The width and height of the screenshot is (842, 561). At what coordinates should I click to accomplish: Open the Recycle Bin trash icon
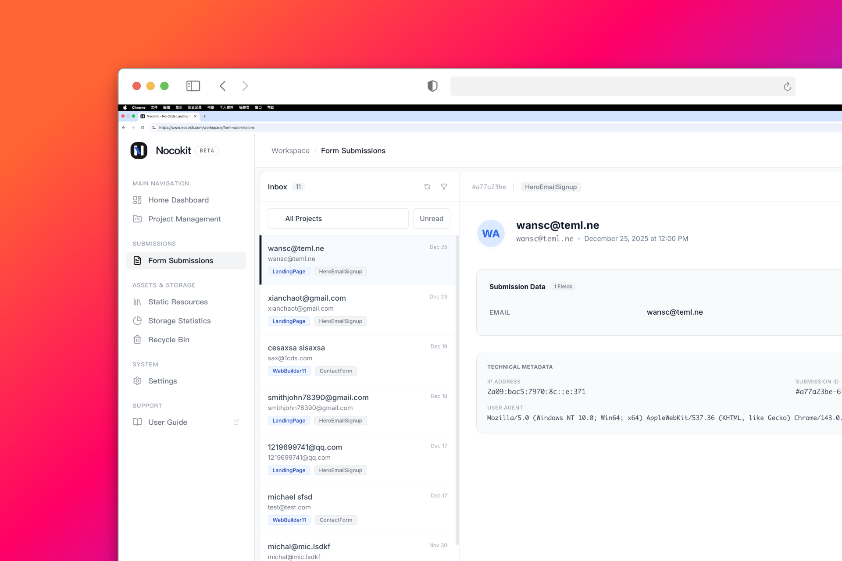tap(138, 340)
